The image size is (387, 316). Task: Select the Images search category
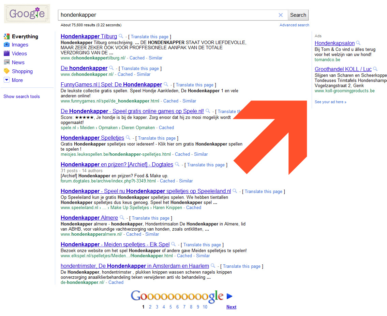(x=20, y=45)
